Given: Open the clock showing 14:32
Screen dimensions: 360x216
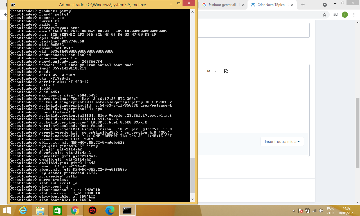Looking at the screenshot, I should [347, 211].
